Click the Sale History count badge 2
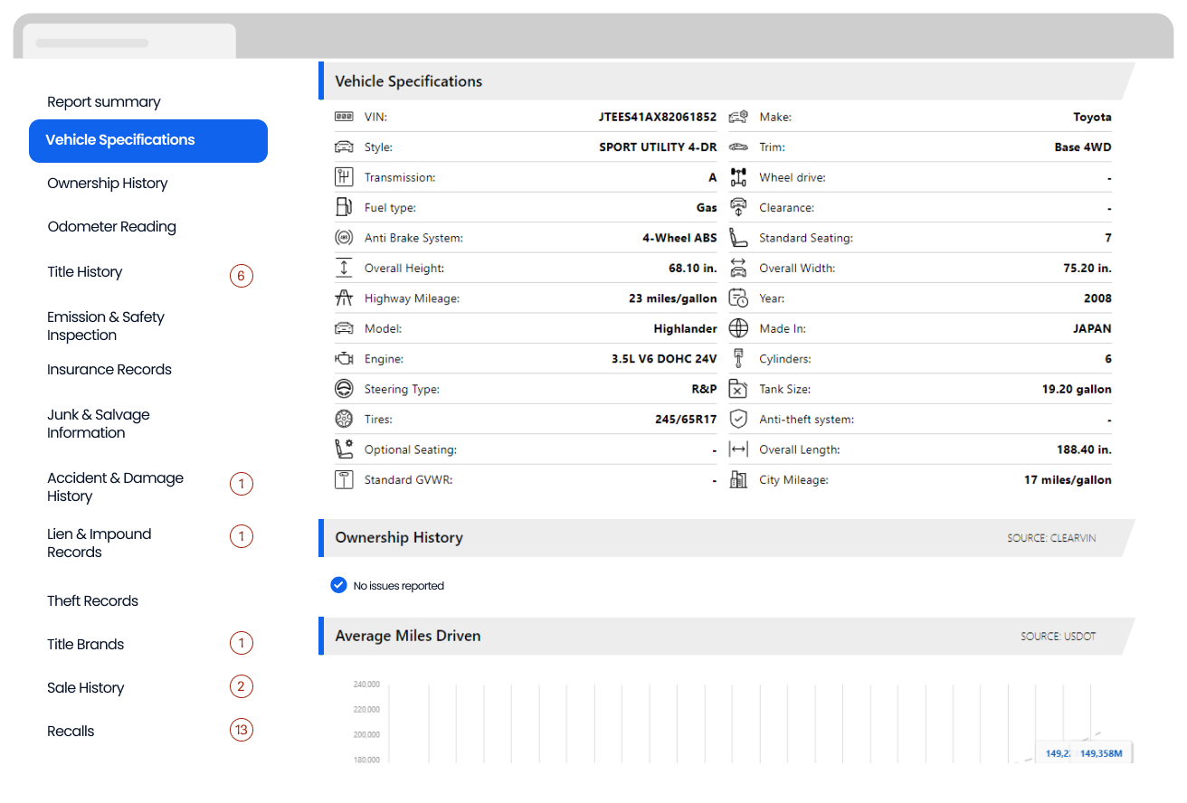Screen dimensions: 1187x803 pyautogui.click(x=241, y=686)
